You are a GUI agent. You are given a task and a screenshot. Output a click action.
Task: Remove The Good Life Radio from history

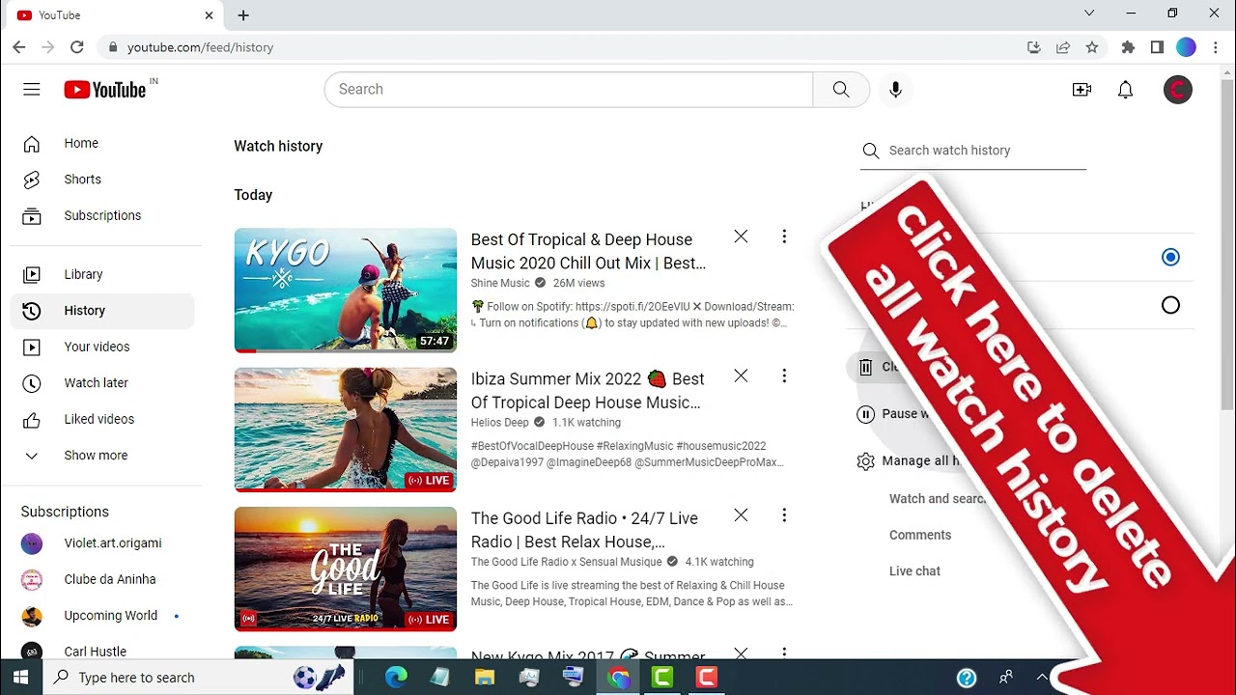click(741, 515)
